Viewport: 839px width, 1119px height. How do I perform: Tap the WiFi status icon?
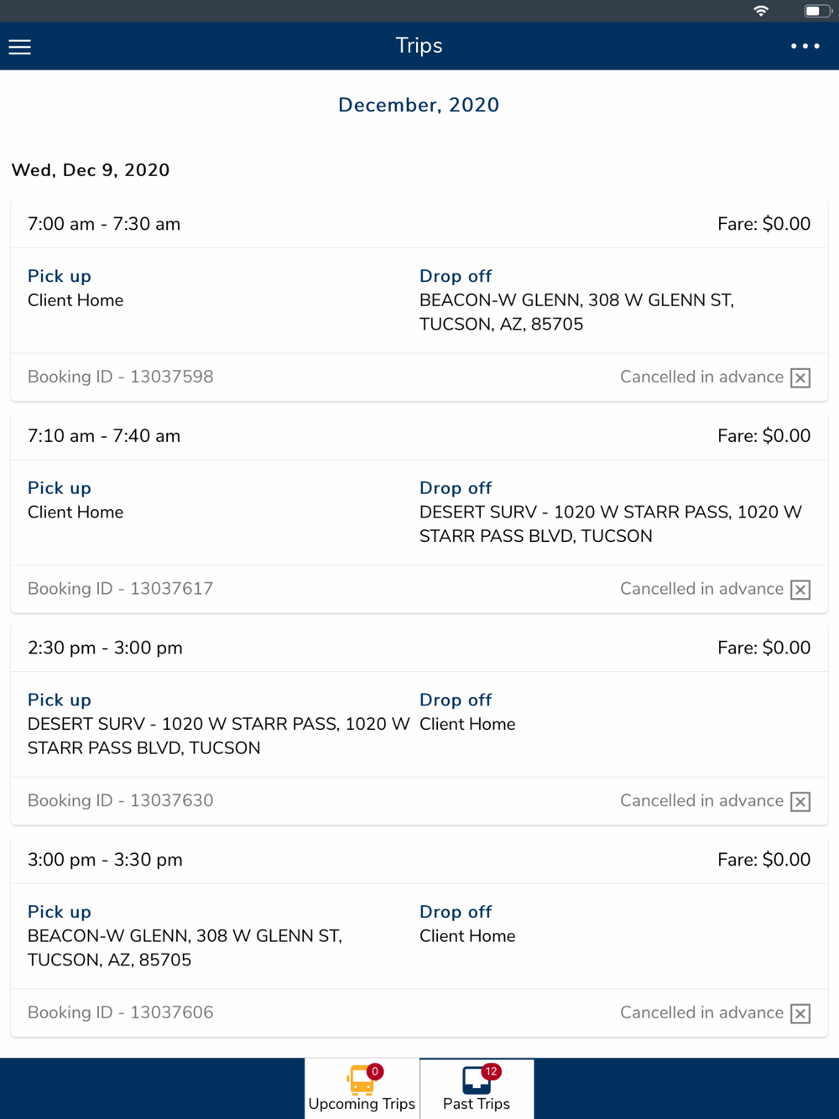point(761,11)
